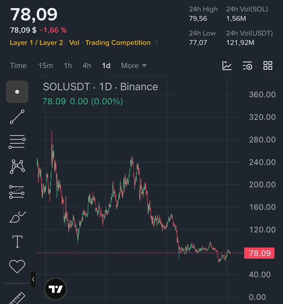The image size is (283, 304).
Task: Select the trend line drawing tool
Action: click(17, 117)
